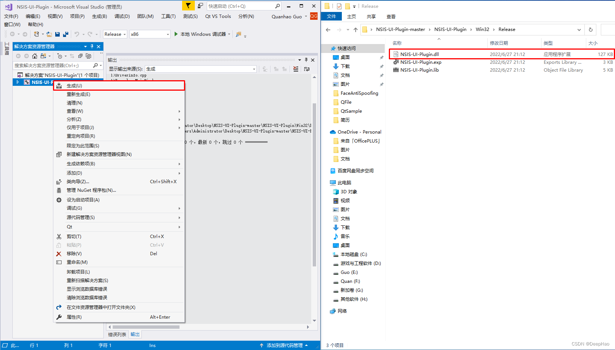Click the pending changes filter clock icon
615x350 pixels.
pos(60,56)
